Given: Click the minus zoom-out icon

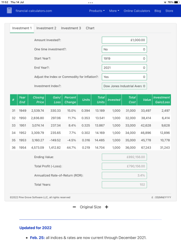Looking at the screenshot, I should pos(74,207).
